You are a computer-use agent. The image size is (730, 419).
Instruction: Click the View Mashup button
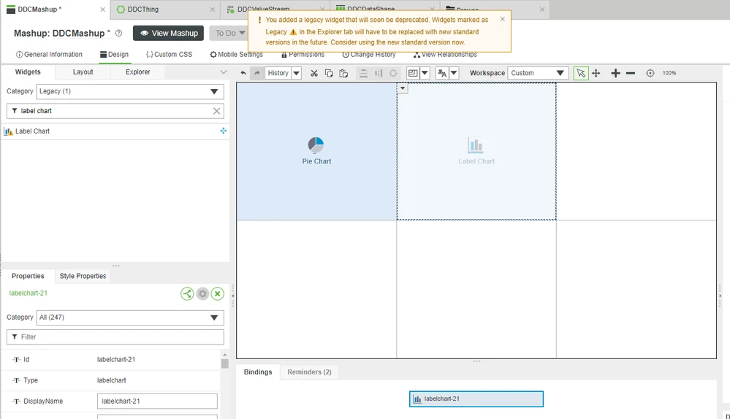(169, 33)
